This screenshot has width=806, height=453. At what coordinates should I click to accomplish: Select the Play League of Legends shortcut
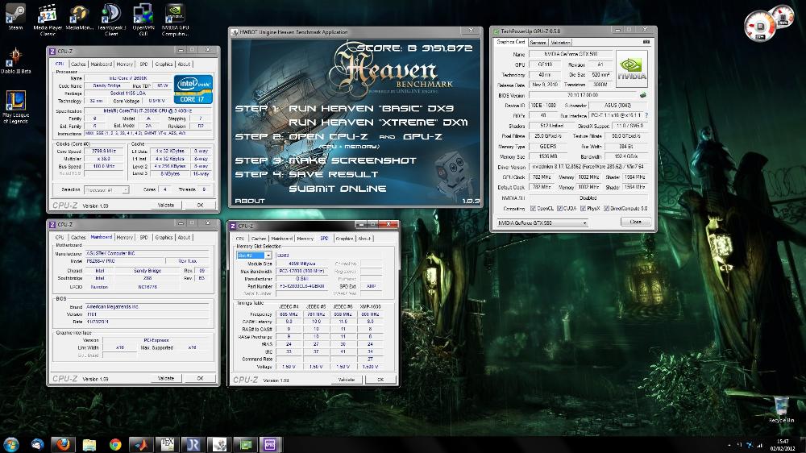(15, 107)
